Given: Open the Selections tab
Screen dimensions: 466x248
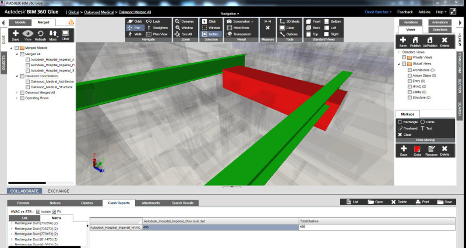Looking at the screenshot, I should point(440,30).
